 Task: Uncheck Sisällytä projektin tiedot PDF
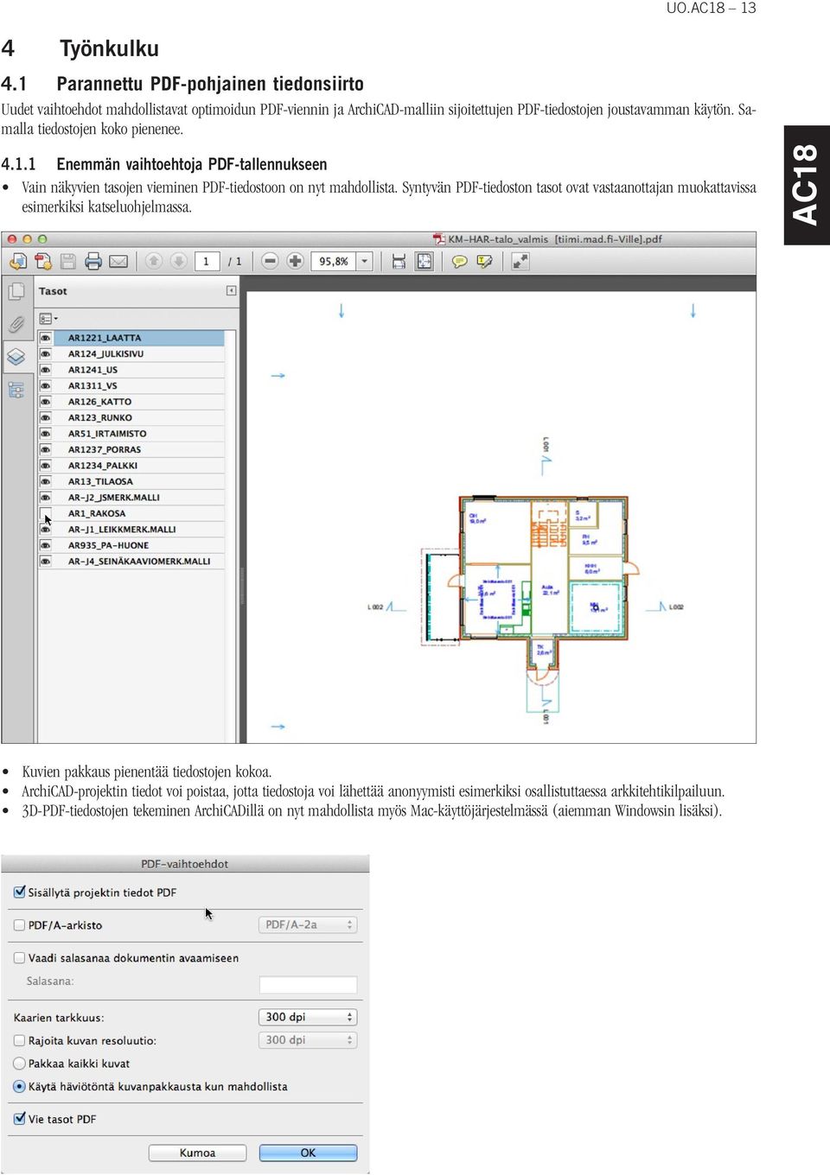click(19, 892)
